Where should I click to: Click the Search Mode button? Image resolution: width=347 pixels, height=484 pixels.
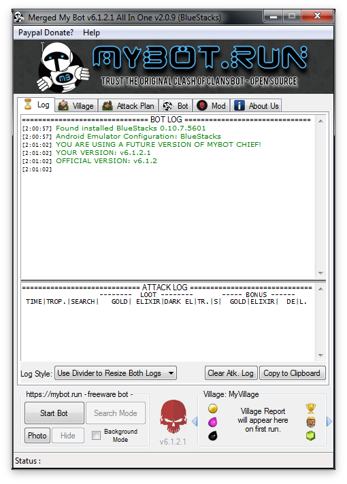point(115,413)
